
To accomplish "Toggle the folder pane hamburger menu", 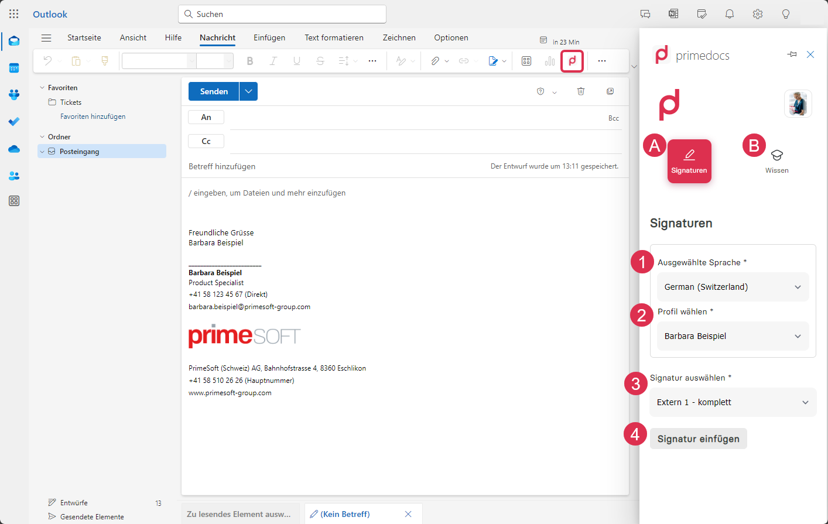I will coord(46,38).
